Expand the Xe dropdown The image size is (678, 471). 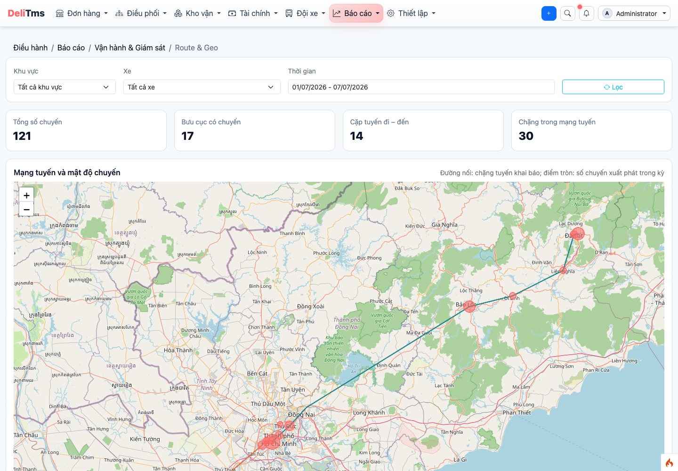(x=202, y=87)
